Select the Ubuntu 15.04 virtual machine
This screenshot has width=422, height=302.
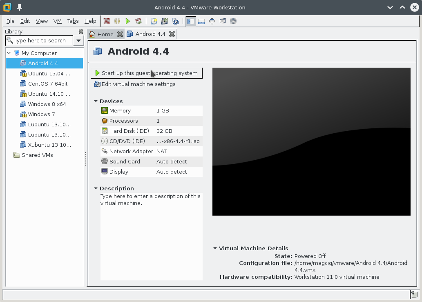45,73
